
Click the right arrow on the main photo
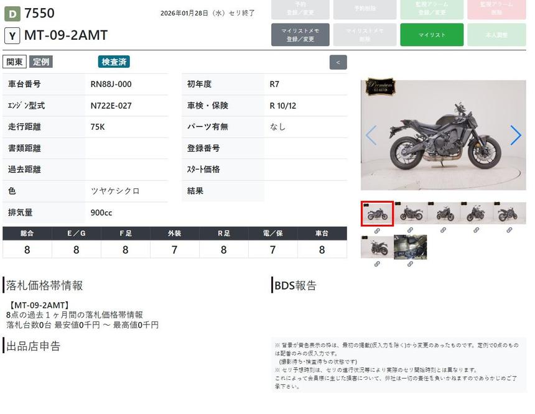(515, 135)
